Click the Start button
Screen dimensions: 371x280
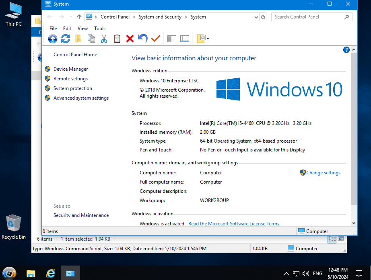10,273
